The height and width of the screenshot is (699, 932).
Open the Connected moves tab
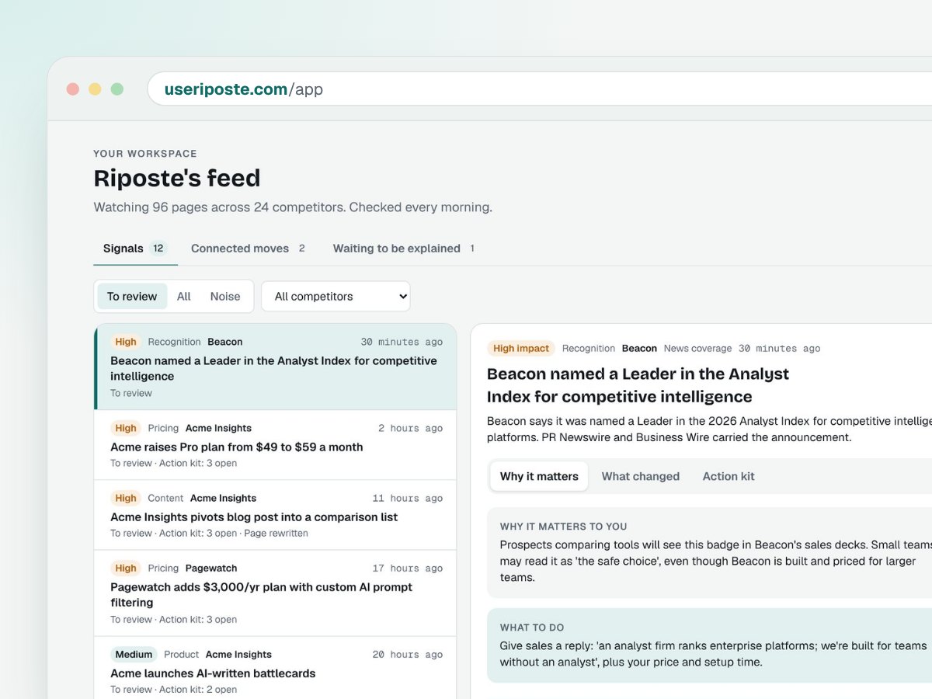[248, 249]
